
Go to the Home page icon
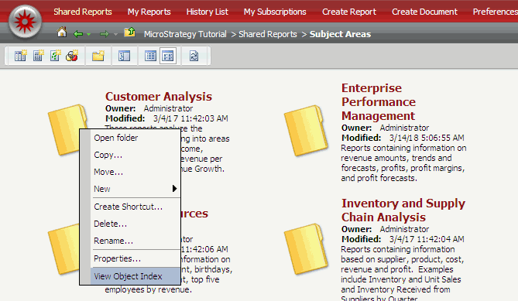62,32
